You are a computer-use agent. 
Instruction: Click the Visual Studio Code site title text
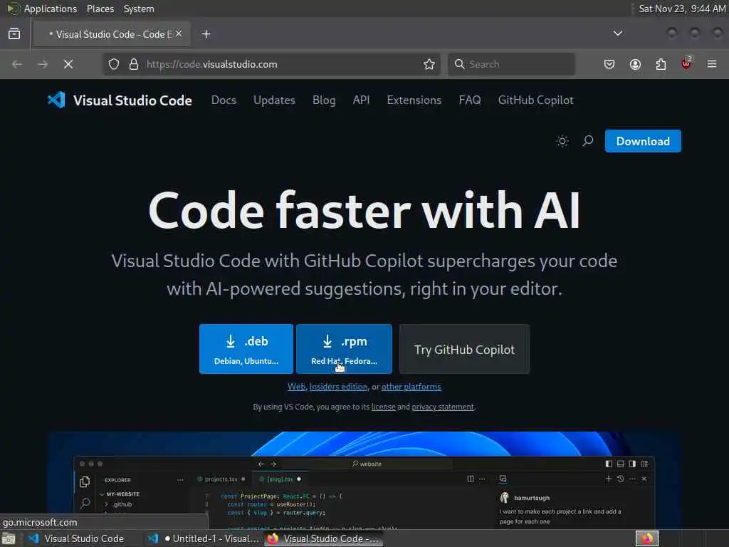[x=132, y=100]
